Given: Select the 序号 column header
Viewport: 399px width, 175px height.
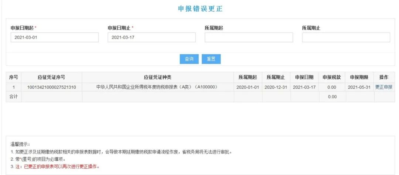Looking at the screenshot, I should point(14,77).
